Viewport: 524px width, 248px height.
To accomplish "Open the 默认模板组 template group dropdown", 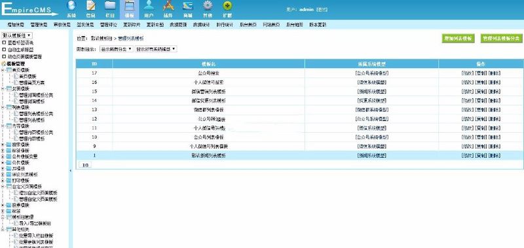I will click(x=17, y=35).
